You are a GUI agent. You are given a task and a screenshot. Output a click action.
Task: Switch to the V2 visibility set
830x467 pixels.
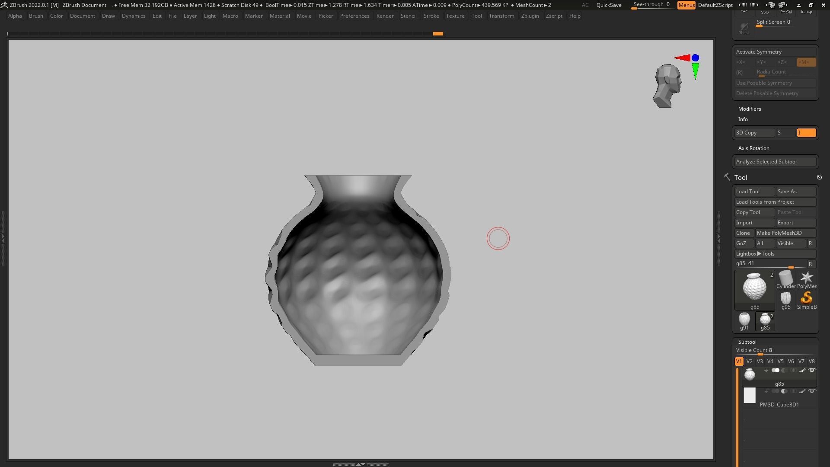coord(749,361)
